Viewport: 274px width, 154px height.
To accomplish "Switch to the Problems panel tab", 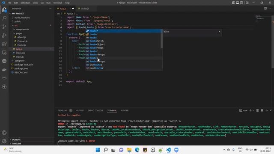I will click(x=63, y=110).
